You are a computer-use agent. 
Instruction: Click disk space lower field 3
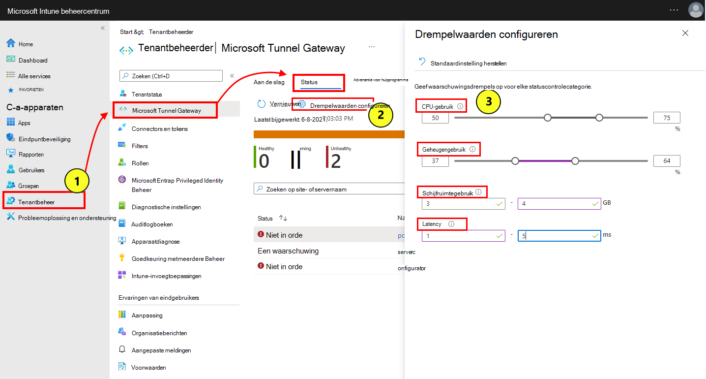[464, 203]
